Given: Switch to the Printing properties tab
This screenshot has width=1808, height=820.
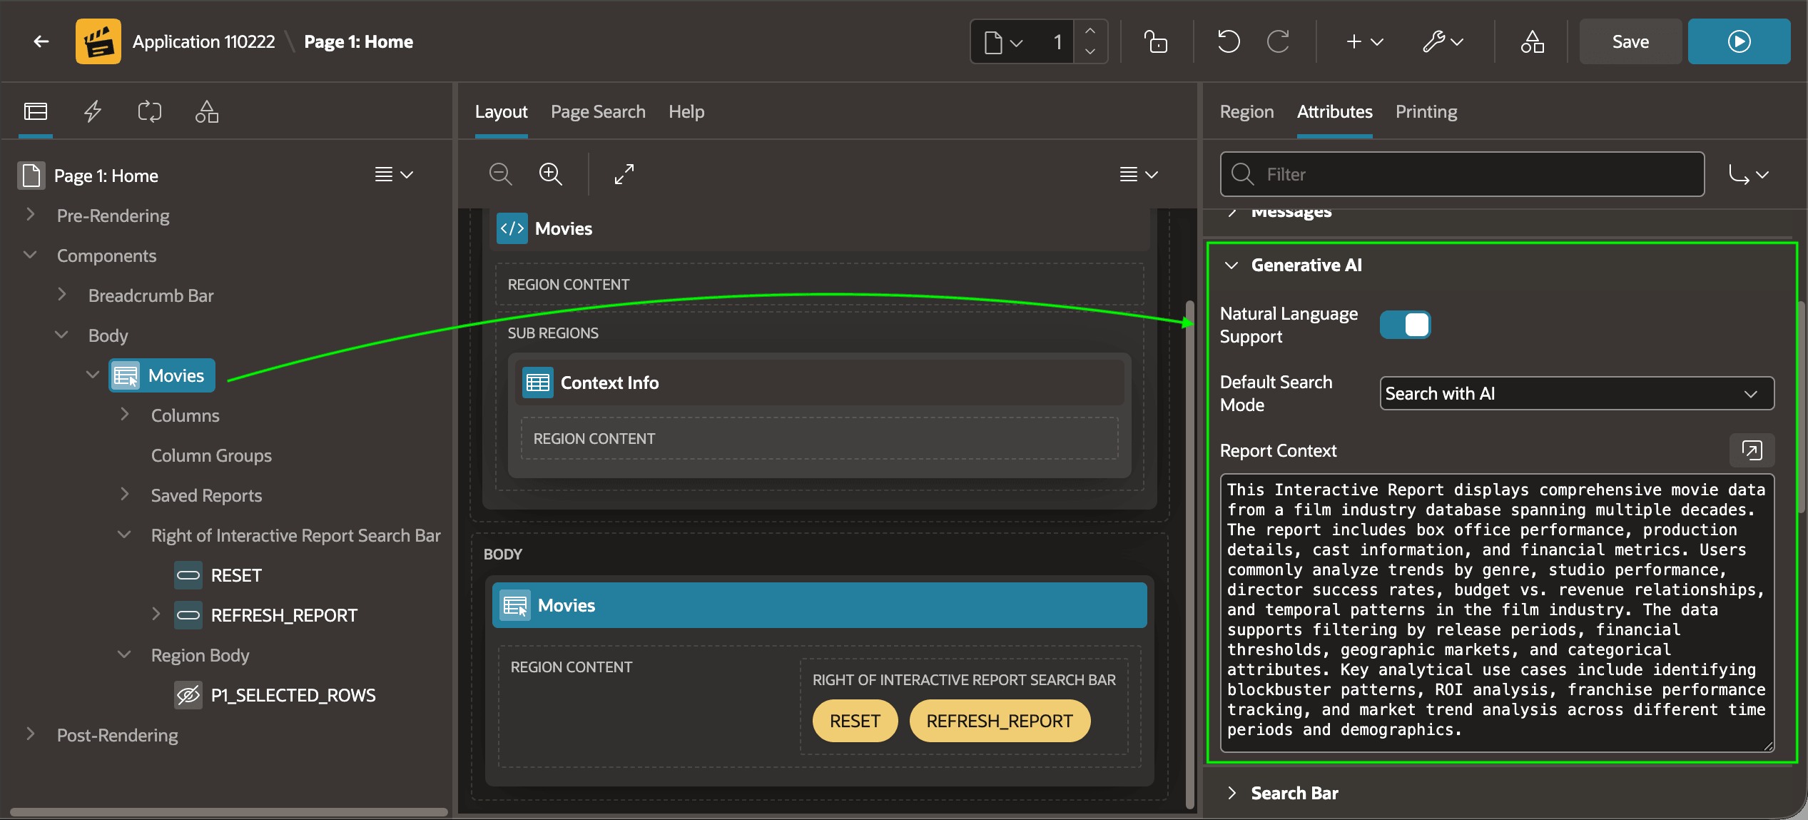Looking at the screenshot, I should 1426,112.
